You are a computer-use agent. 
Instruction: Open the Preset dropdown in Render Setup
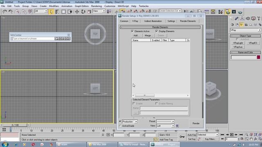click(165, 121)
